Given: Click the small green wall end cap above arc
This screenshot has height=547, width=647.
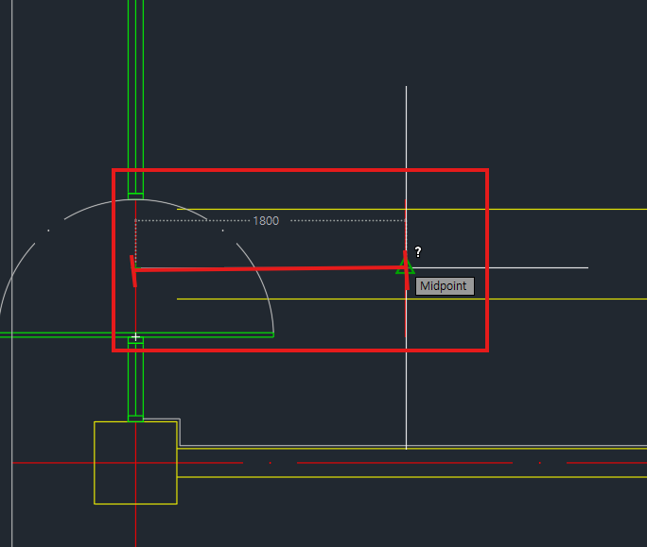Looking at the screenshot, I should click(x=136, y=196).
